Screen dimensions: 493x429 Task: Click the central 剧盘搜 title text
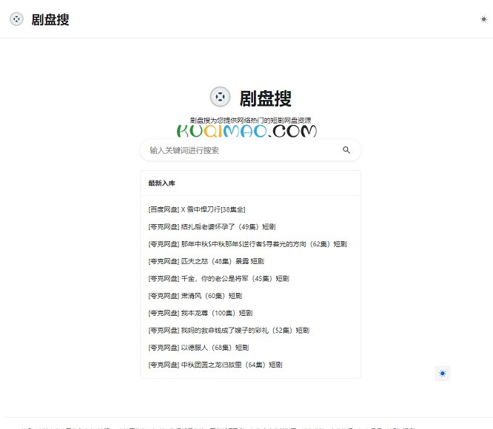266,98
